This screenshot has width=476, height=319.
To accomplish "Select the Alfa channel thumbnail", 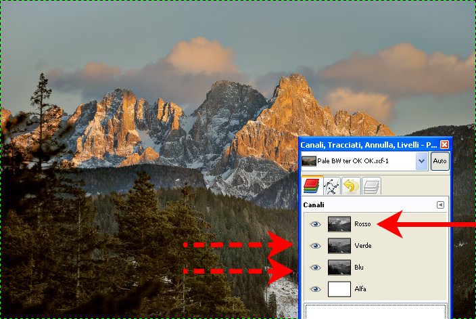I will (339, 289).
